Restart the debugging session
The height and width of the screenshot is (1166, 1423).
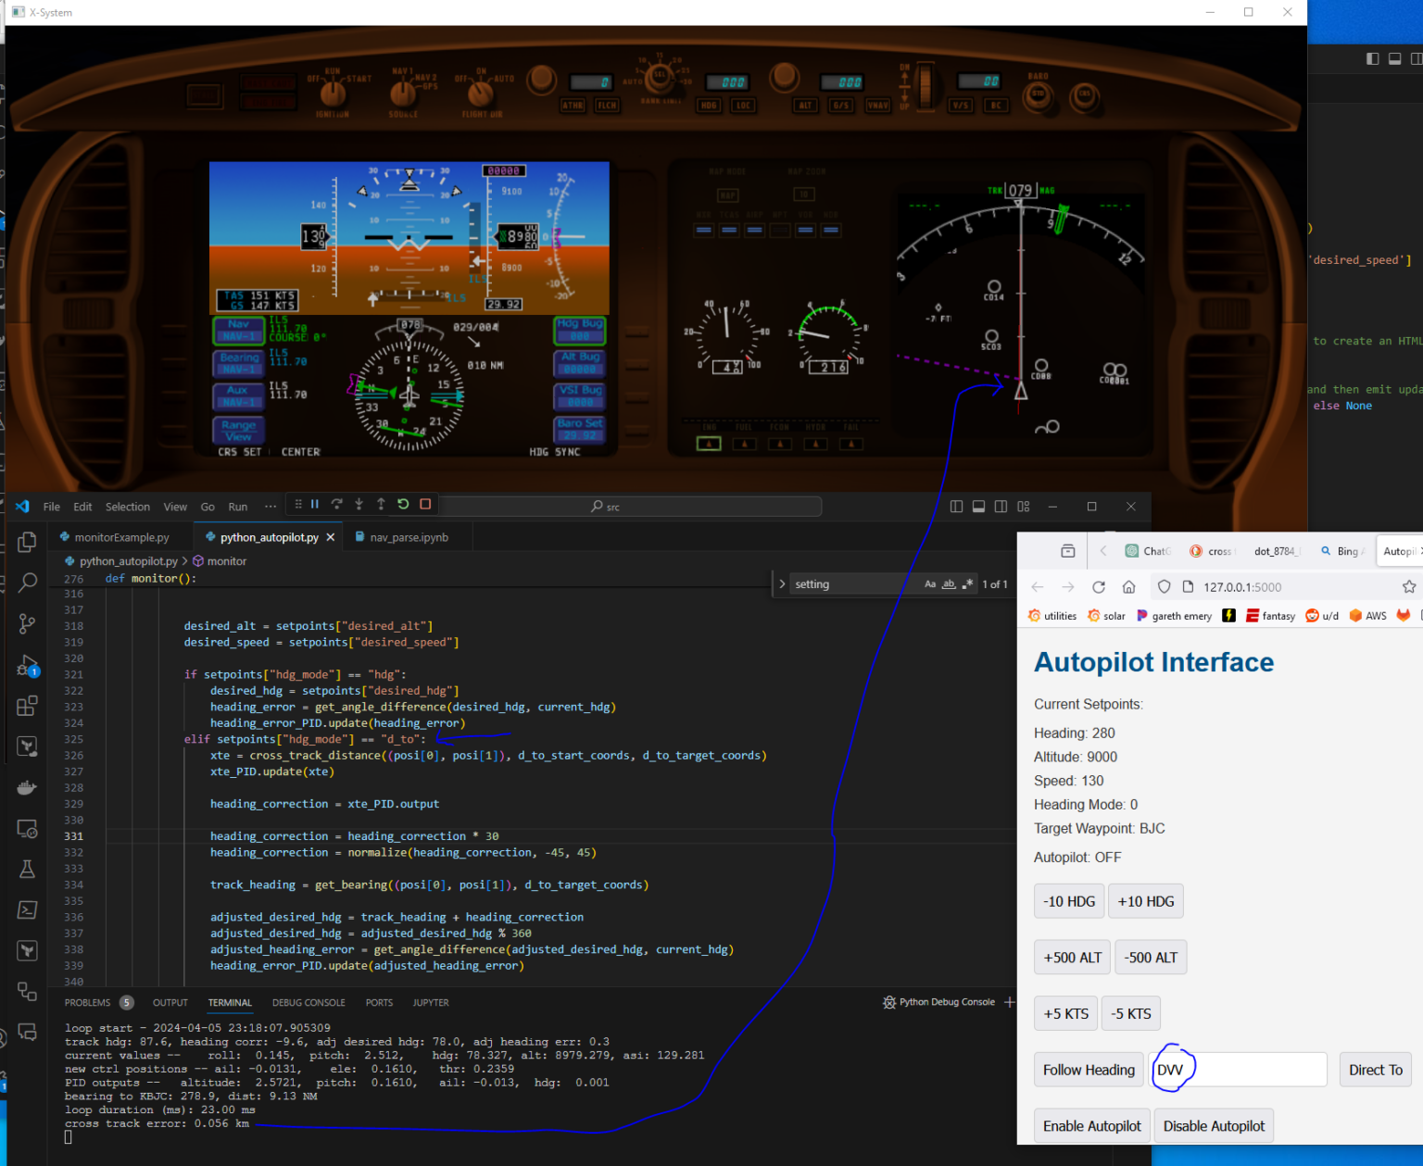coord(403,505)
